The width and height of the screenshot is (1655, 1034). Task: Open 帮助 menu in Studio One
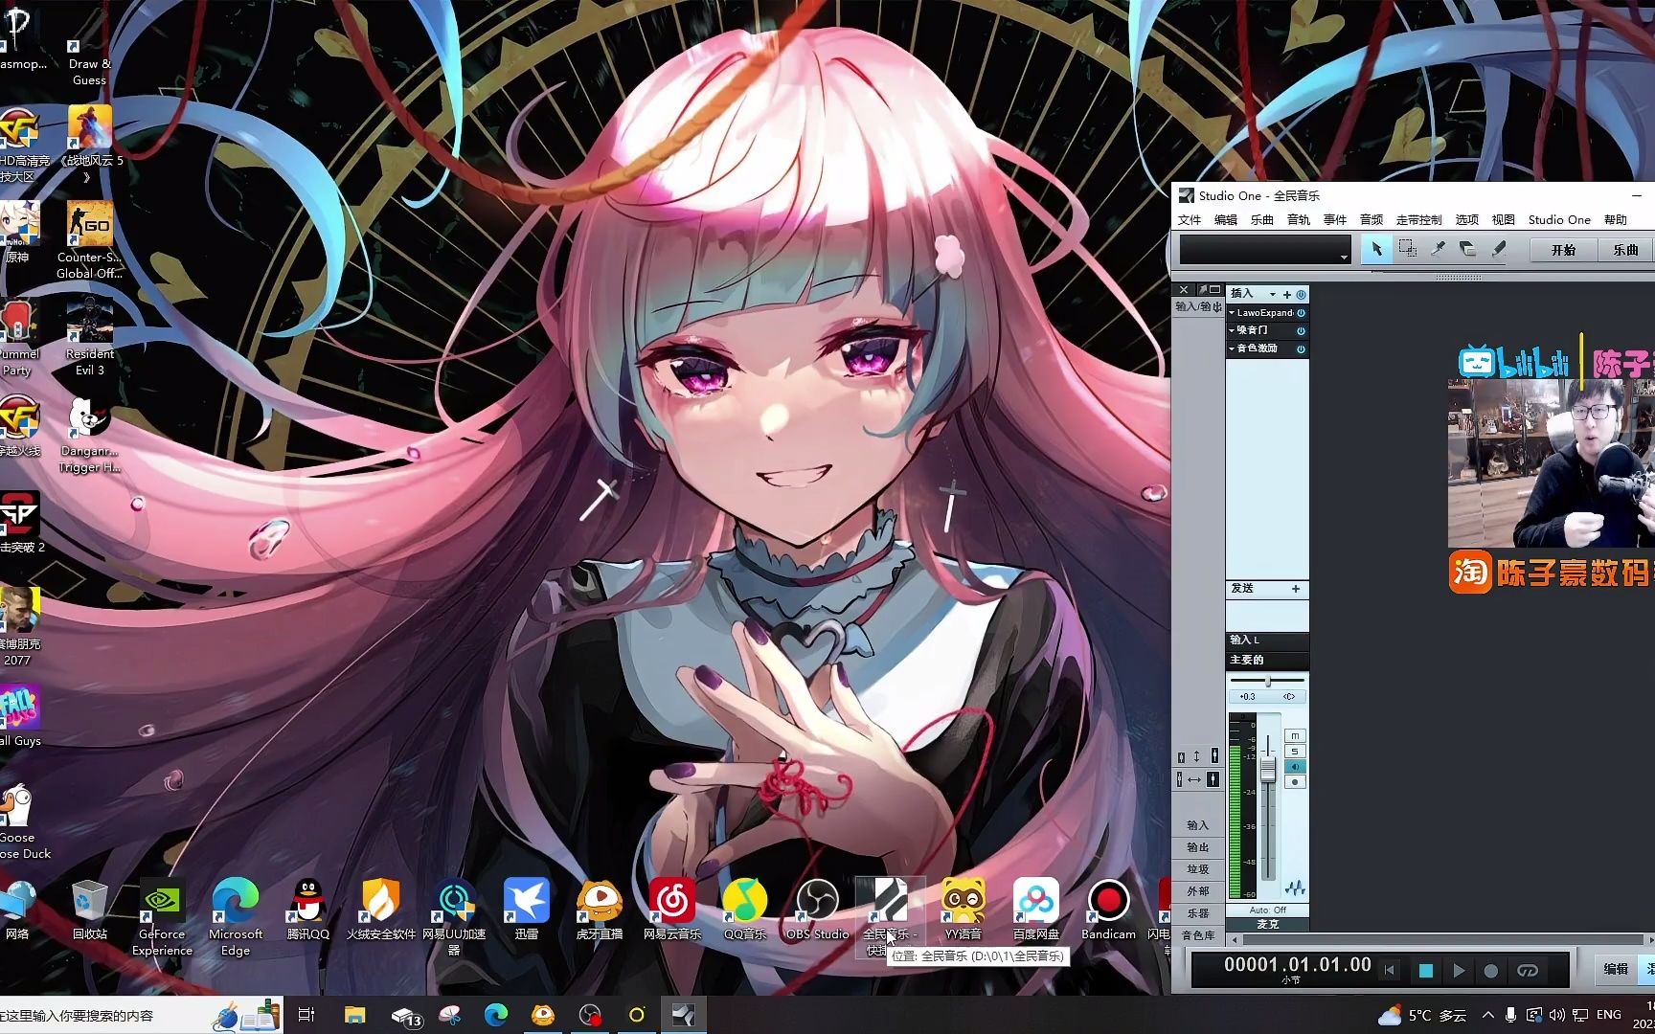[x=1616, y=220]
